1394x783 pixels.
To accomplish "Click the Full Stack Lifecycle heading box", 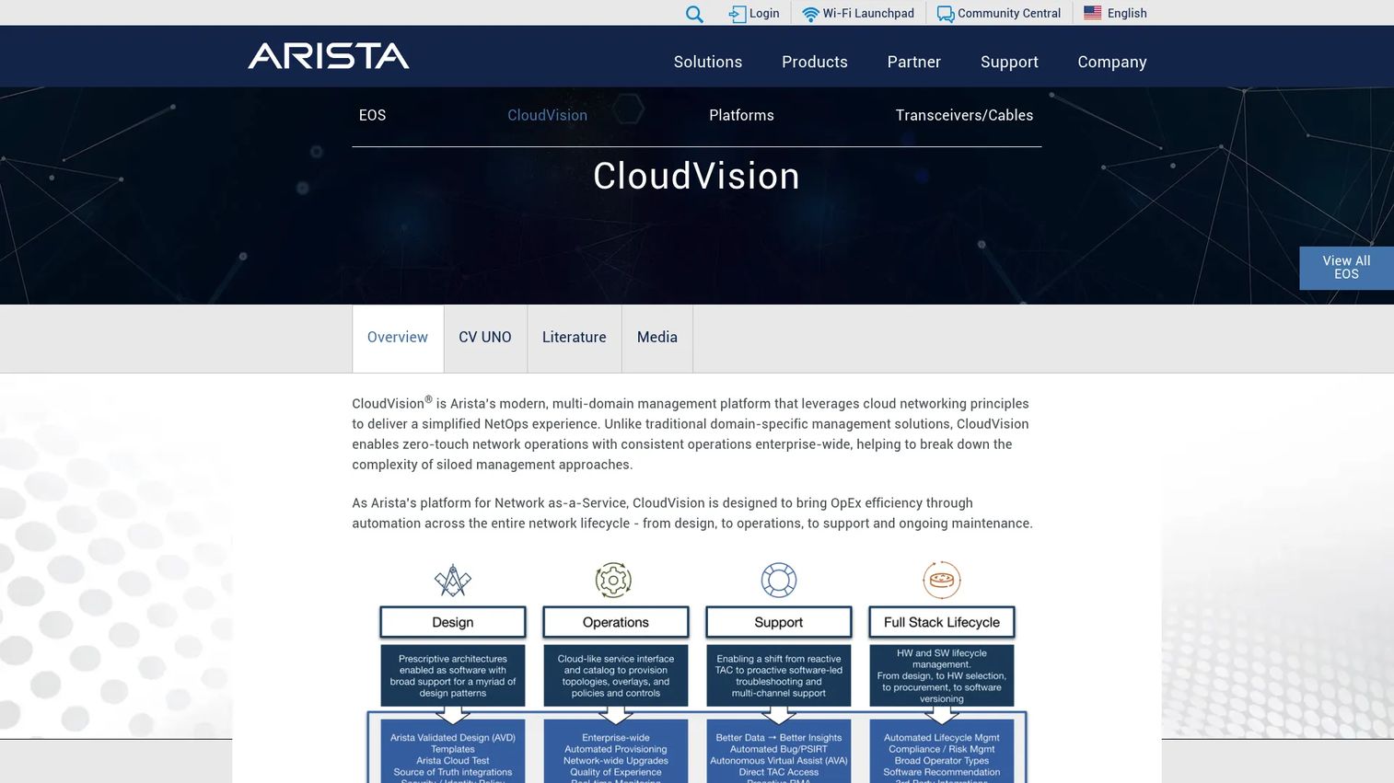I will [x=942, y=622].
